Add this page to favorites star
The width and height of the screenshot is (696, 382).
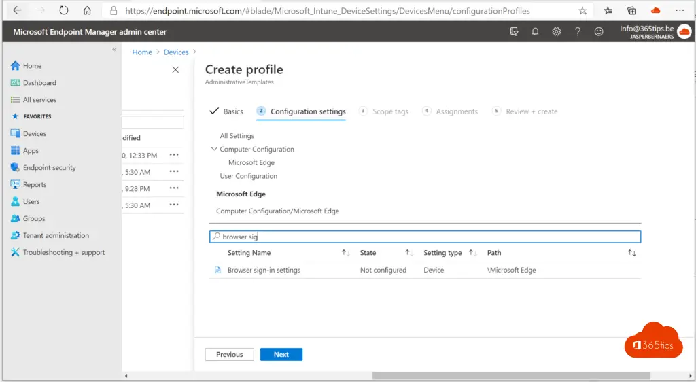tap(582, 11)
